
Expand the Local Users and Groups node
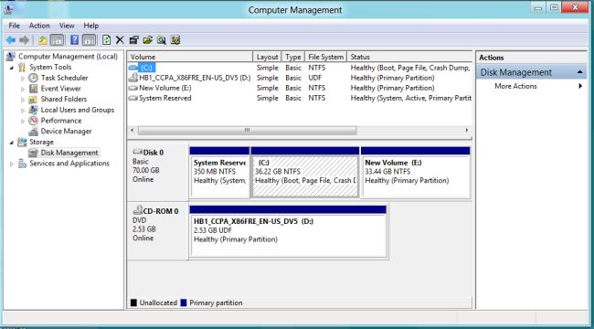23,111
